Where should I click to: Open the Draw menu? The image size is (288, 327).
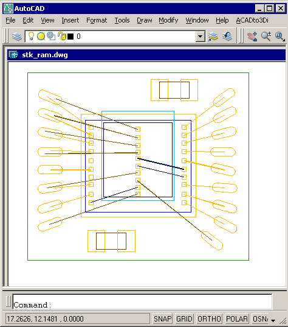(145, 20)
